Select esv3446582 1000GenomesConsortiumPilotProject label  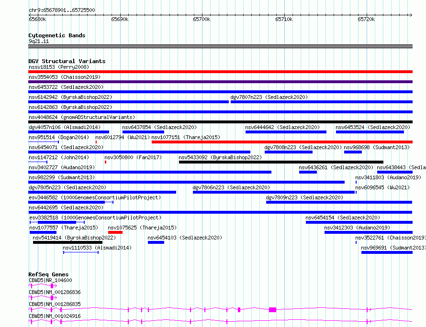[x=95, y=197]
